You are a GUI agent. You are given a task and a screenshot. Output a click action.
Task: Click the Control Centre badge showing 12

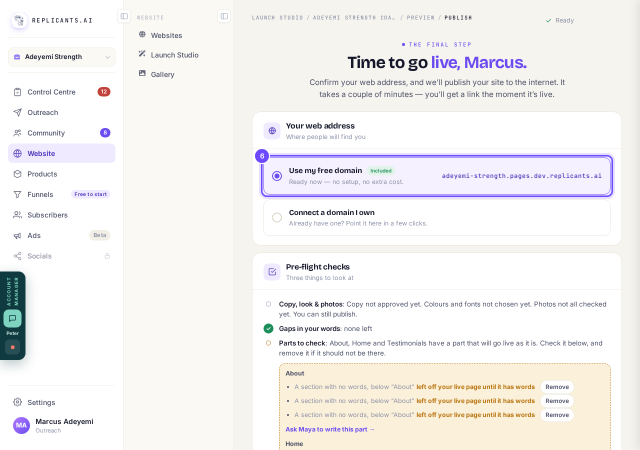pos(104,92)
